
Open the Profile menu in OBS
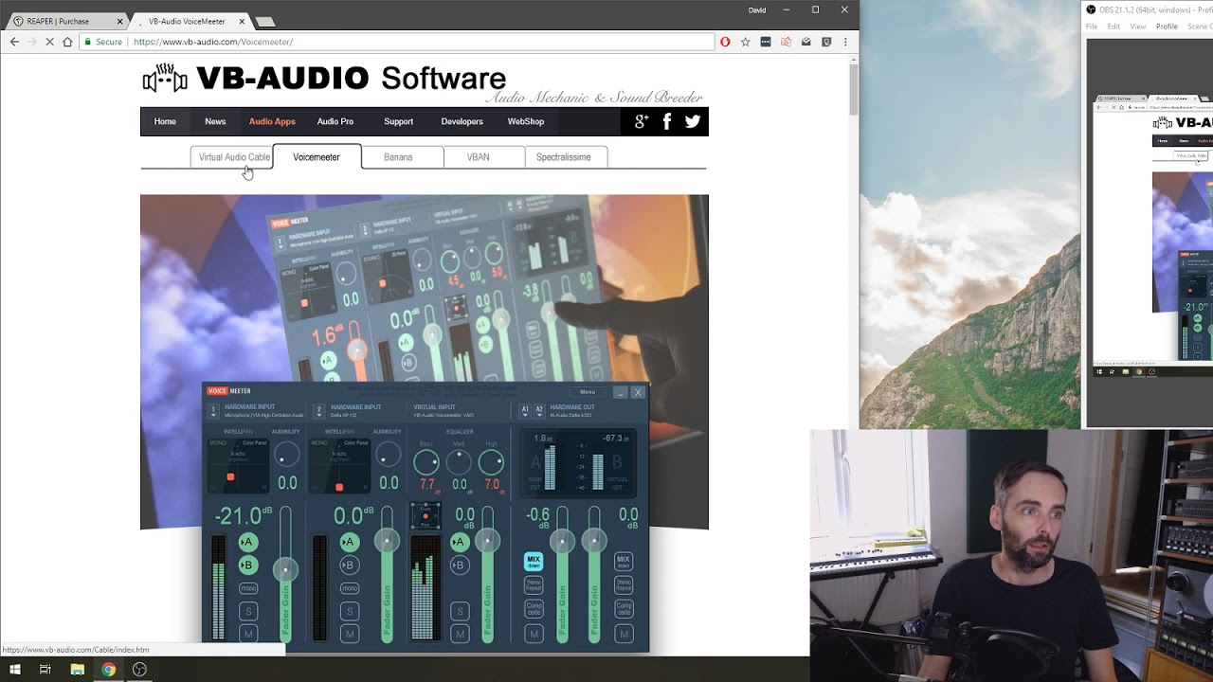tap(1168, 27)
